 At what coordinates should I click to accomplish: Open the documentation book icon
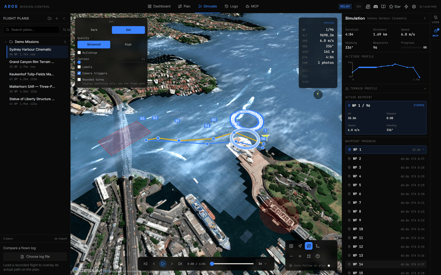[383, 7]
